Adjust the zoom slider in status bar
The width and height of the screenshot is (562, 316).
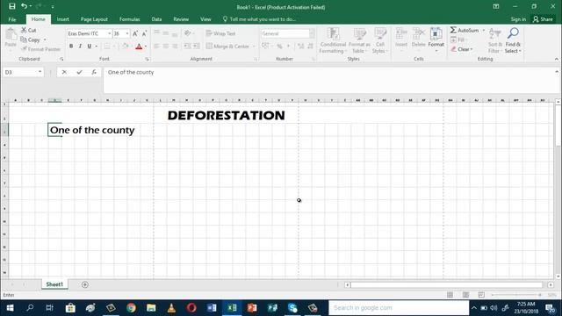[516, 295]
